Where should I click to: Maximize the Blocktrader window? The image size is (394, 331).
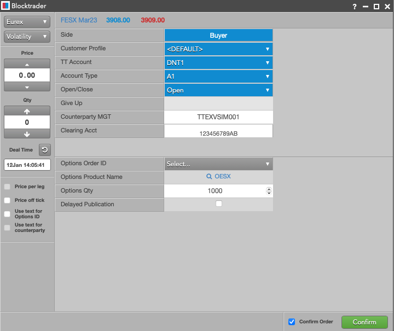[376, 6]
